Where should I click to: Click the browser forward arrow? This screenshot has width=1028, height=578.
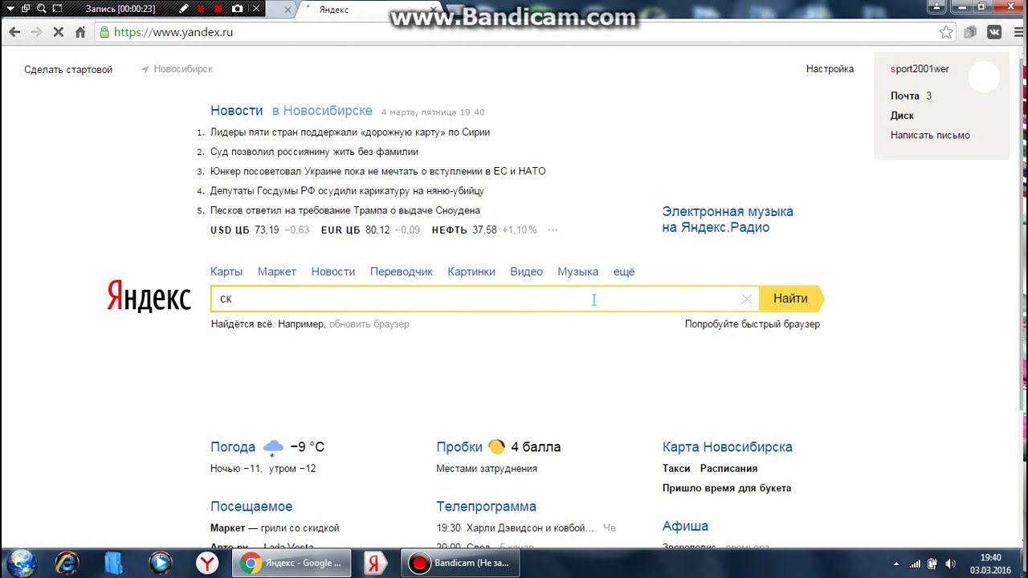coord(36,32)
